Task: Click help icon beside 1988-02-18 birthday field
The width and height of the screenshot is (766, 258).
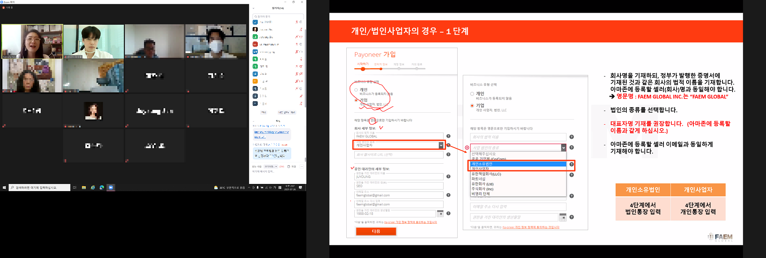Action: [448, 213]
